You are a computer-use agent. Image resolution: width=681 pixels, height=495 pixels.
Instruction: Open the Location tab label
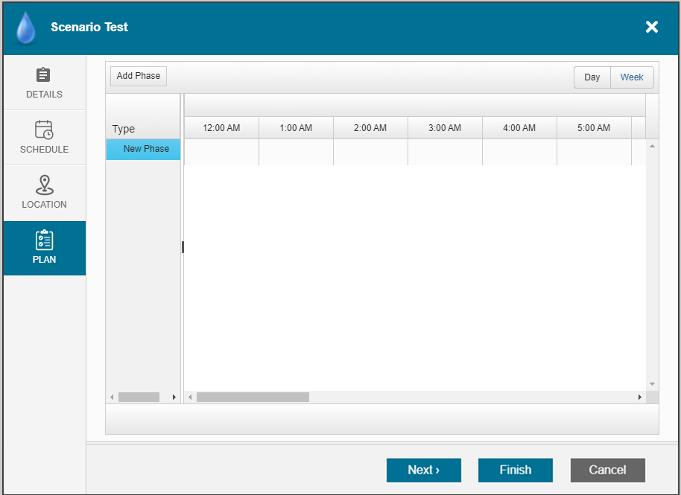(x=44, y=205)
